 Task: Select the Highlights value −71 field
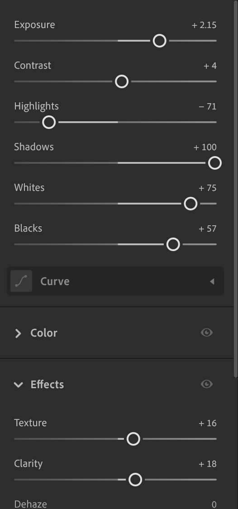pyautogui.click(x=208, y=106)
